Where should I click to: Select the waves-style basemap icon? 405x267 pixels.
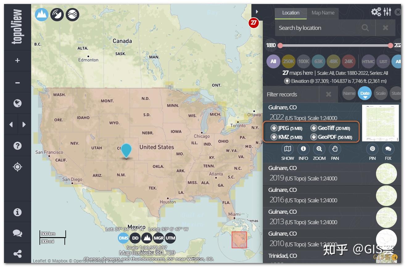pyautogui.click(x=72, y=14)
